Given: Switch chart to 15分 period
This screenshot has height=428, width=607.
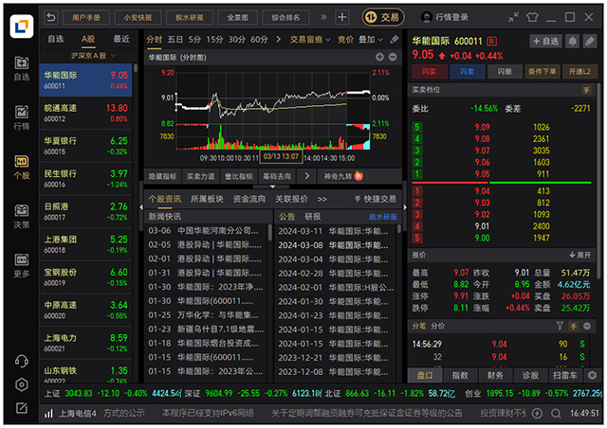Looking at the screenshot, I should point(215,40).
